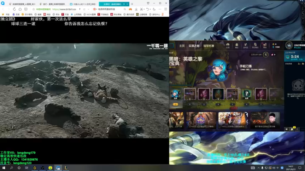Screen dimensions: 305x171
Task: Open Windows Start menu
Action: (x=4, y=168)
